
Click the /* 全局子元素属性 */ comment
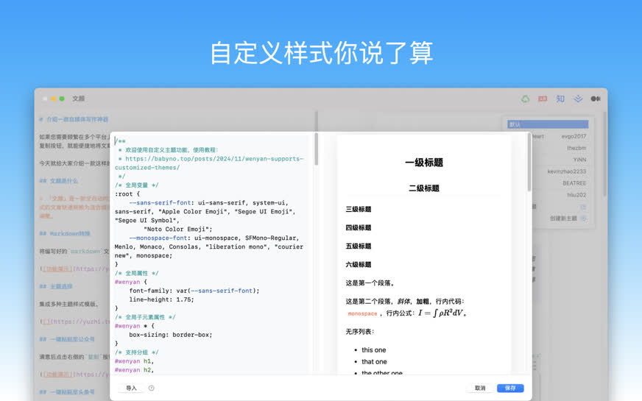click(x=145, y=317)
